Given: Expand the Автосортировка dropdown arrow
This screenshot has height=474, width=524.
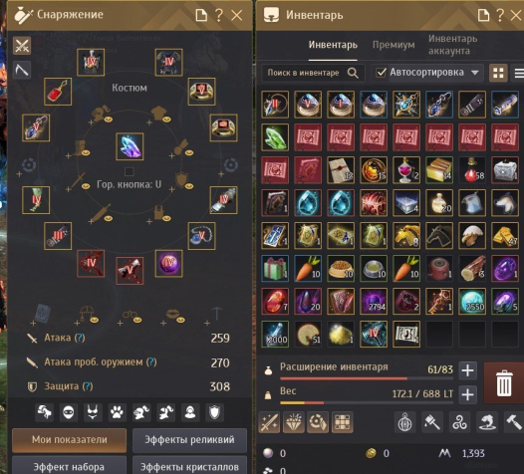Looking at the screenshot, I should (x=475, y=73).
